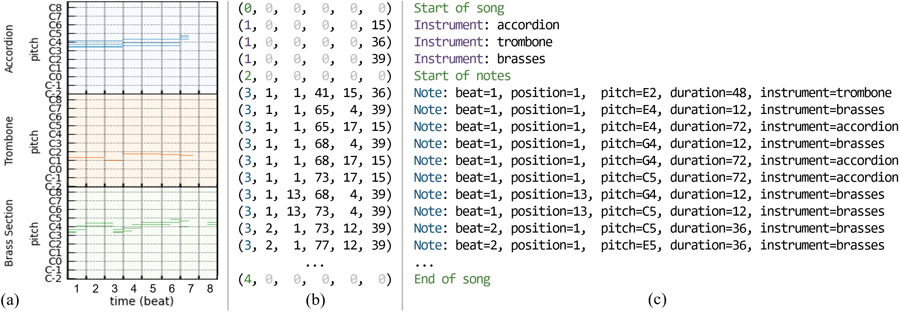Click beat 5 on the time axis
Screen dimensions: 900x312
153,289
